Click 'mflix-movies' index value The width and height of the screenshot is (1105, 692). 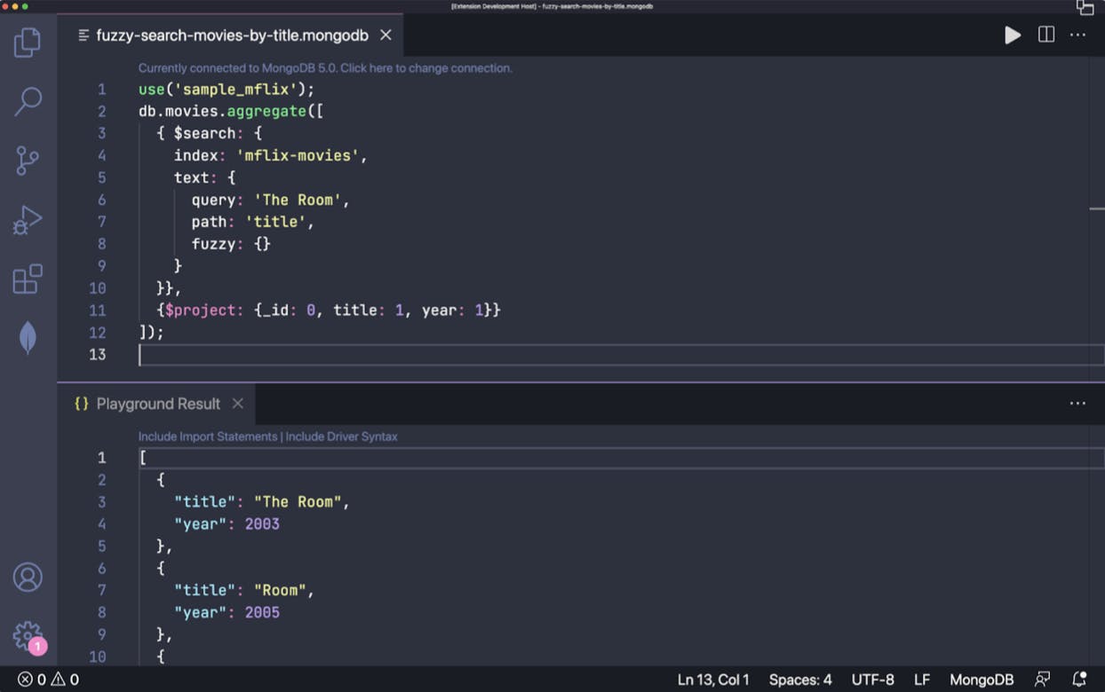pos(298,155)
